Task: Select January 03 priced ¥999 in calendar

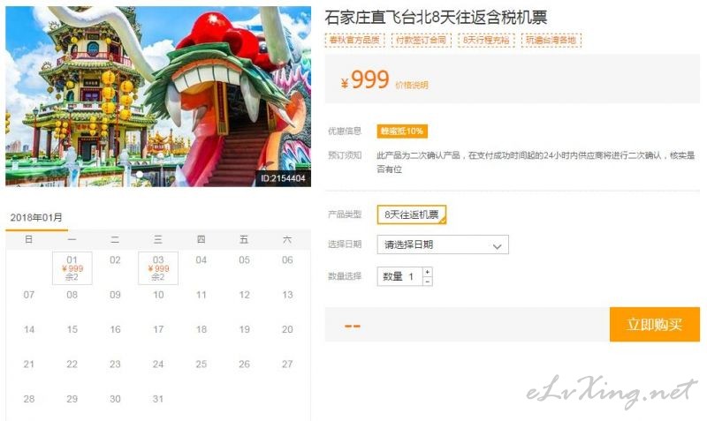Action: (158, 268)
